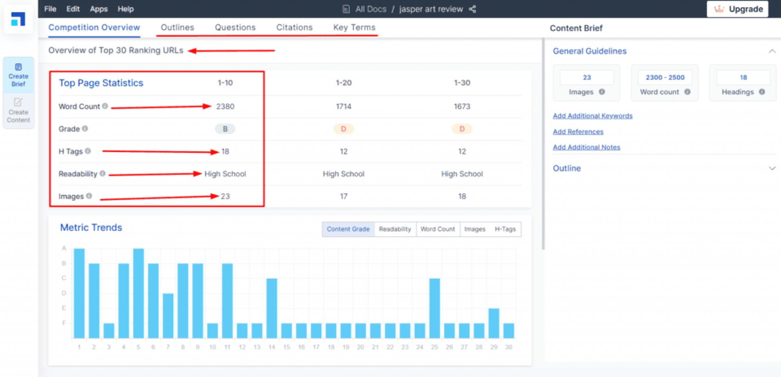781x377 pixels.
Task: Select the Content Grade trend toggle
Action: 348,229
